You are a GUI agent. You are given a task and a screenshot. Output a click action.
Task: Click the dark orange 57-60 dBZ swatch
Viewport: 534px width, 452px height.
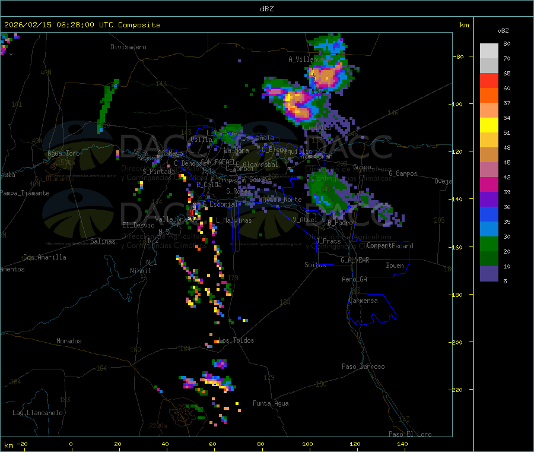pos(489,96)
